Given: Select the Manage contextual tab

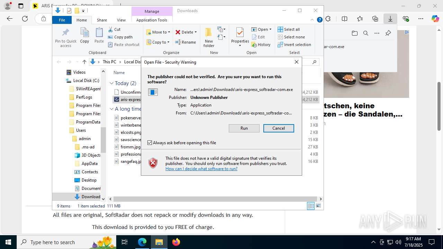Looking at the screenshot, I should click(x=152, y=11).
